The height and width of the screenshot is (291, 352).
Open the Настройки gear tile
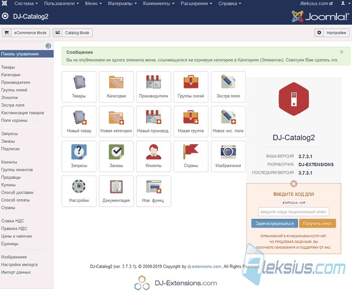(x=79, y=191)
